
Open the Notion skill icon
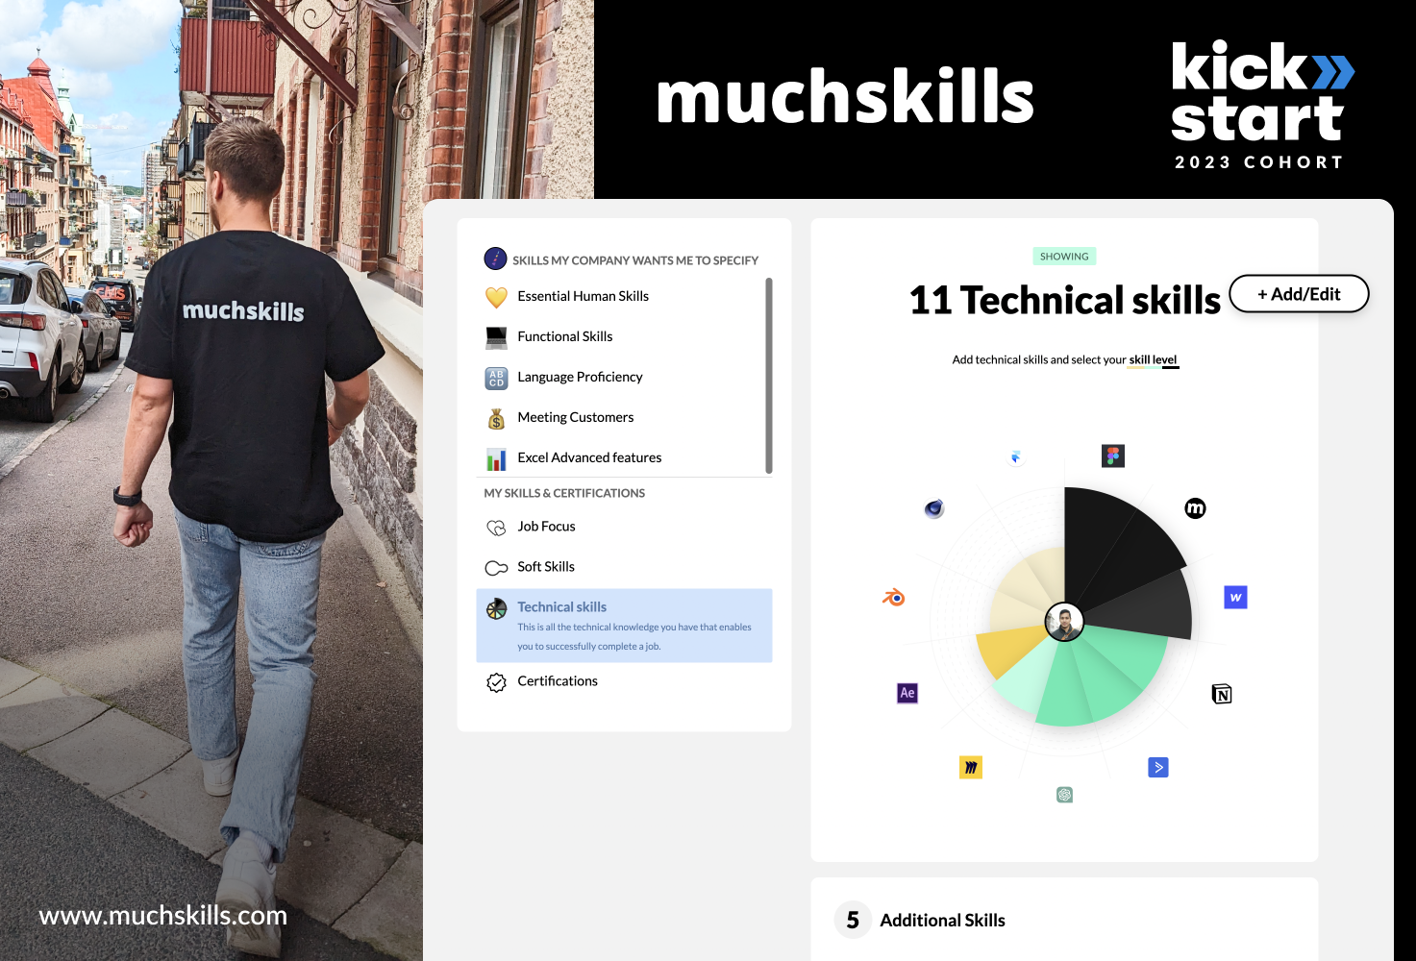pos(1222,694)
